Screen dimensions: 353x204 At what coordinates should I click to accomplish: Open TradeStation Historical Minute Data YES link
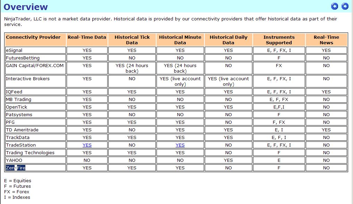(180, 145)
